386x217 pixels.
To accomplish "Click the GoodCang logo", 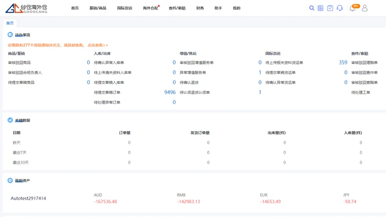I will [x=26, y=8].
